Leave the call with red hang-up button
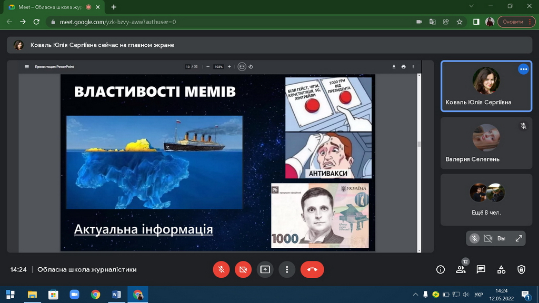The width and height of the screenshot is (539, 303). (x=312, y=270)
